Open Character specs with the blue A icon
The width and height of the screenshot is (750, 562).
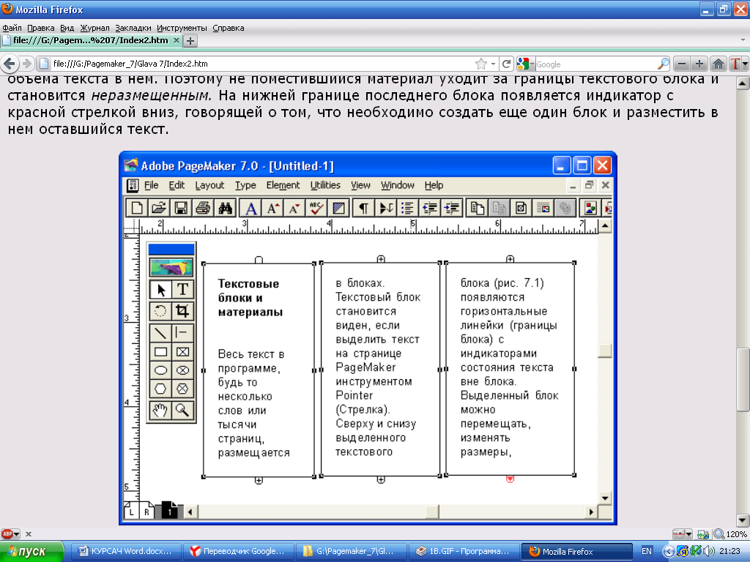pyautogui.click(x=250, y=208)
